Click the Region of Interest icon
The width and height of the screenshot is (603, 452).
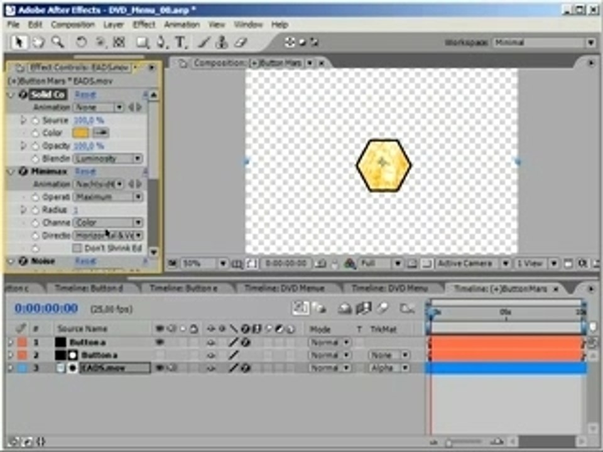[x=412, y=264]
